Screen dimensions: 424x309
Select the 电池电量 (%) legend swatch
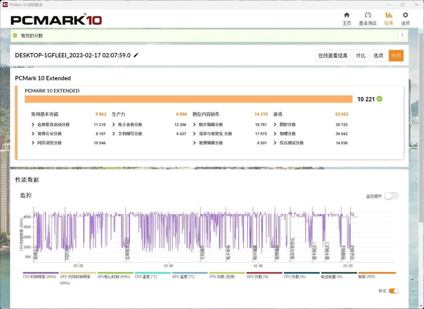339,273
